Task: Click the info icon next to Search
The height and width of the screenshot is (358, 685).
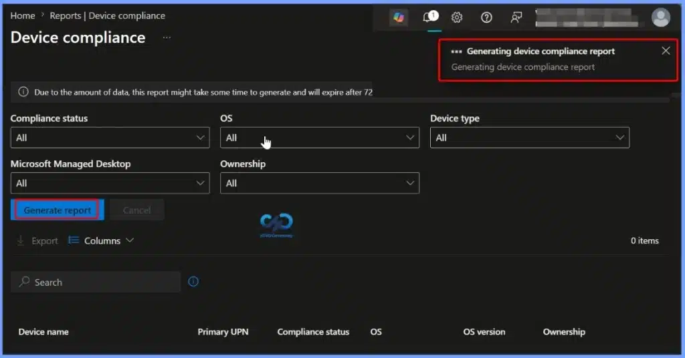Action: coord(193,282)
